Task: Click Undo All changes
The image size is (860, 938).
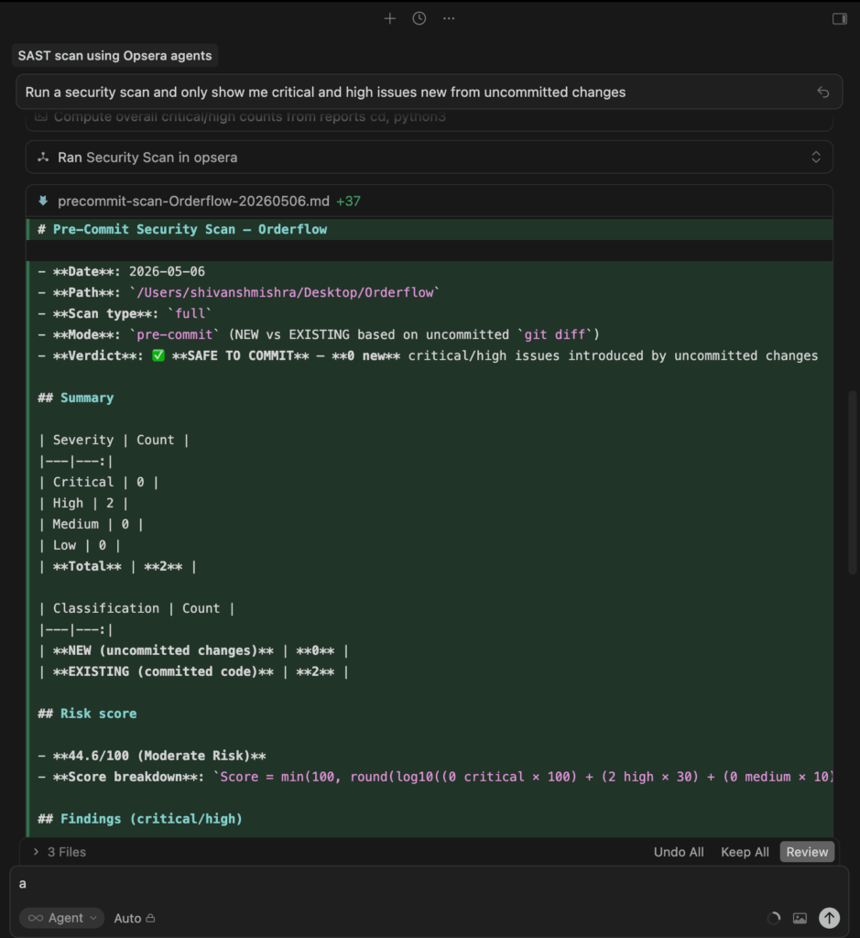Action: pos(678,852)
